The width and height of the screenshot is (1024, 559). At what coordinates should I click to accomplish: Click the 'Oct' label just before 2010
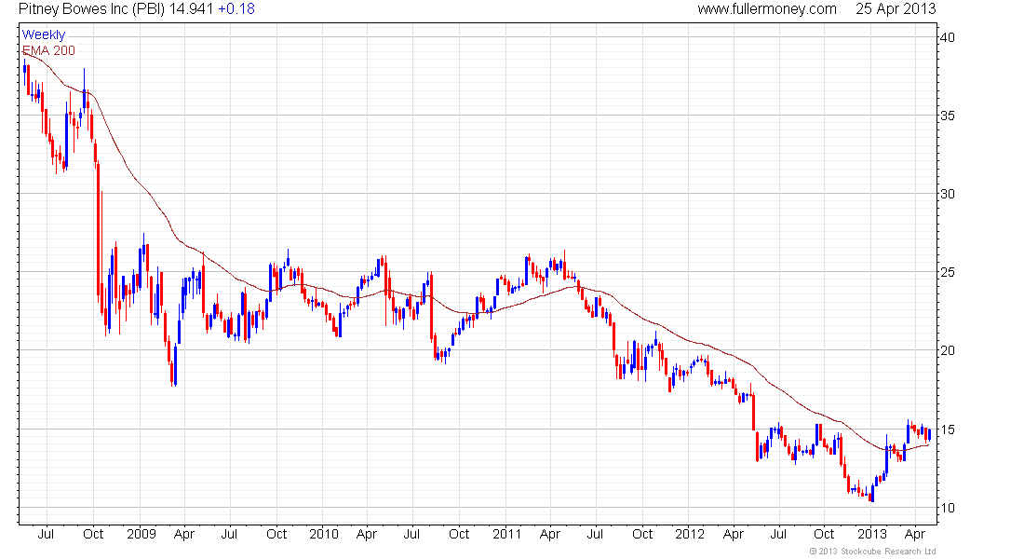[x=276, y=534]
